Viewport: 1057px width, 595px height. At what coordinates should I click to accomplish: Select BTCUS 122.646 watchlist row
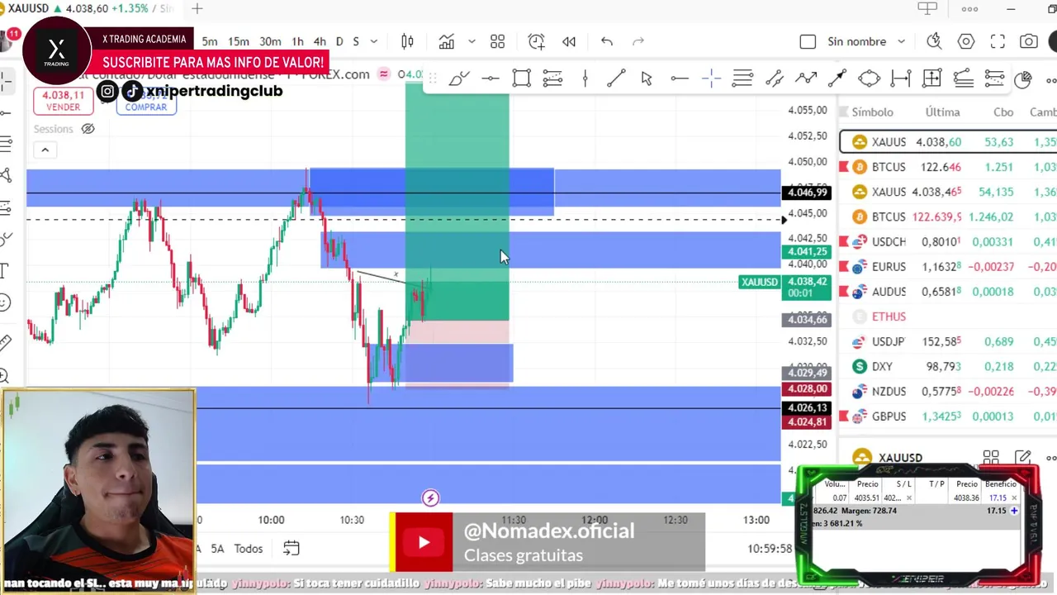coord(948,167)
